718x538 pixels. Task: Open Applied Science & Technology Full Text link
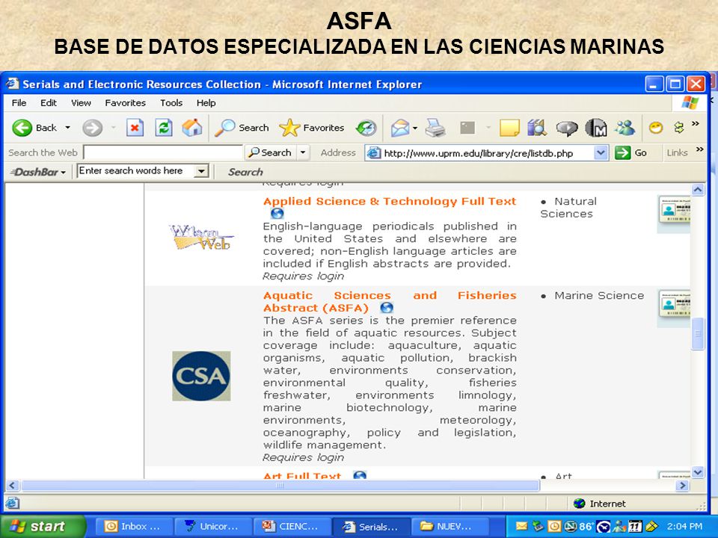coord(390,201)
